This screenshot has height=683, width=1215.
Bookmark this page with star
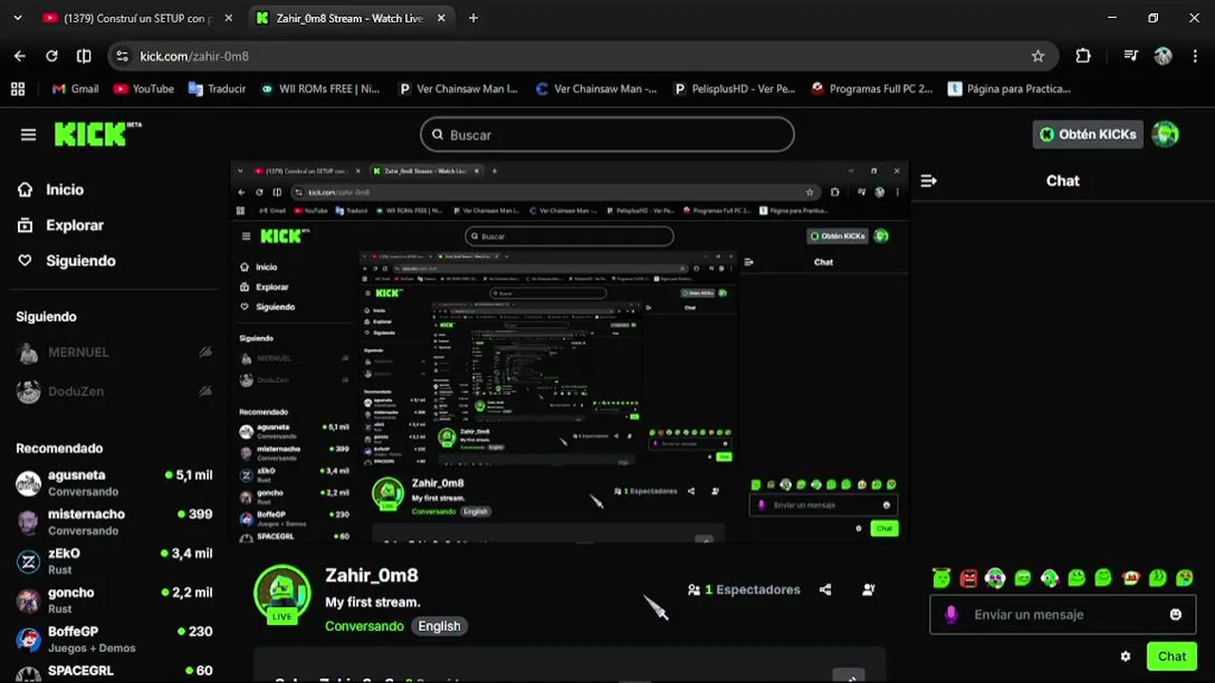(x=1037, y=56)
